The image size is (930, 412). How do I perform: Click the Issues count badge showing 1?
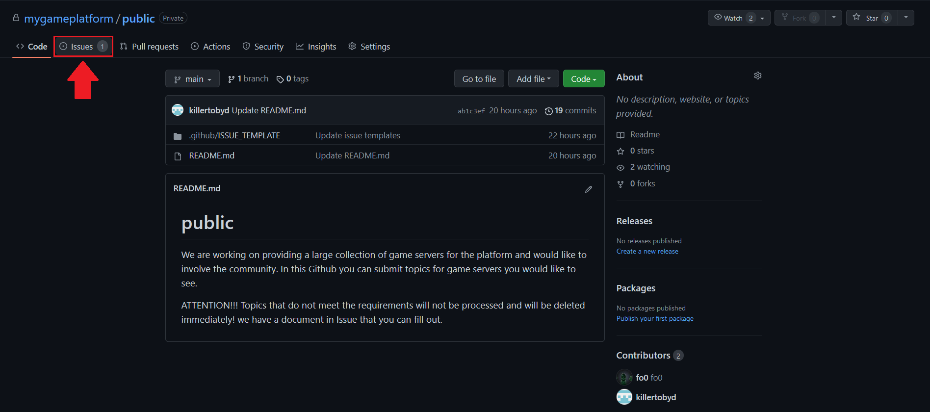click(102, 47)
